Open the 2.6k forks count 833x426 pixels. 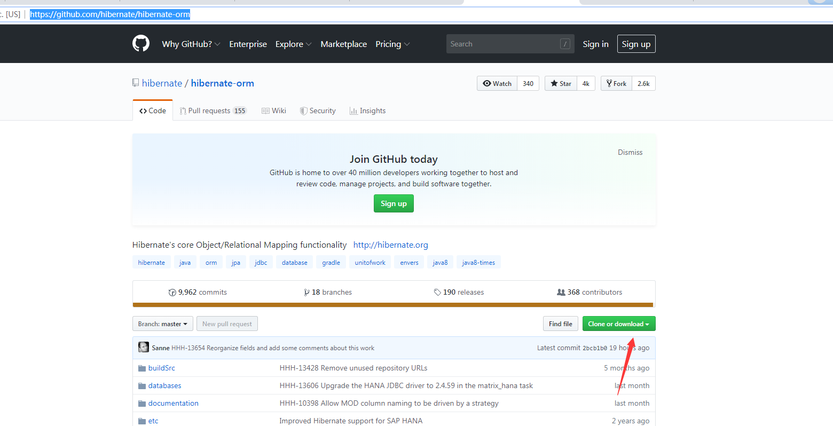643,83
